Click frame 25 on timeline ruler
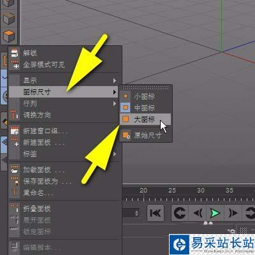 pos(172,191)
